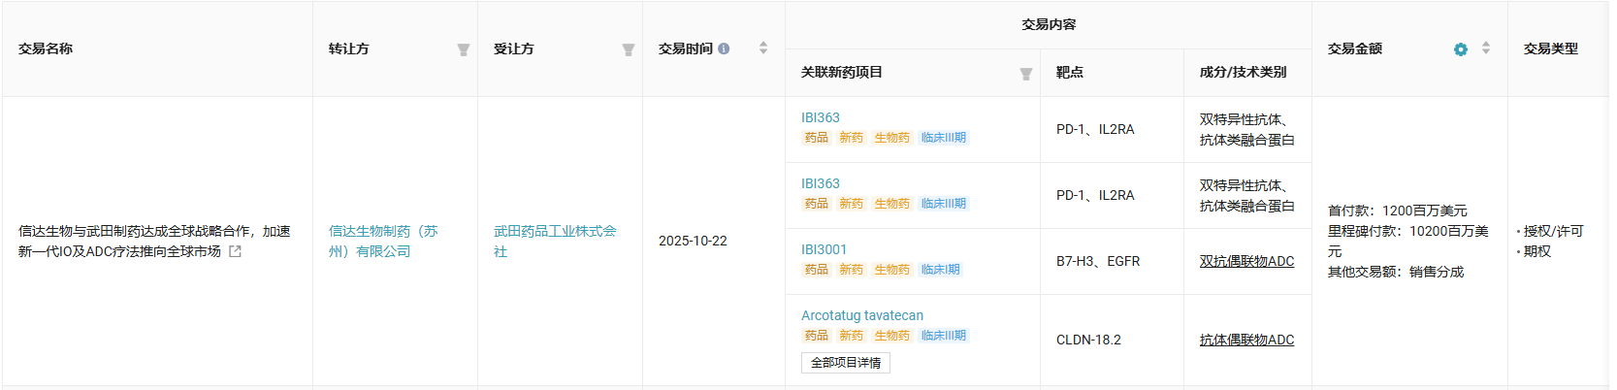Viewport: 1617px width, 390px height.
Task: Open Arcotatug tavatecan project link
Action: tap(862, 315)
